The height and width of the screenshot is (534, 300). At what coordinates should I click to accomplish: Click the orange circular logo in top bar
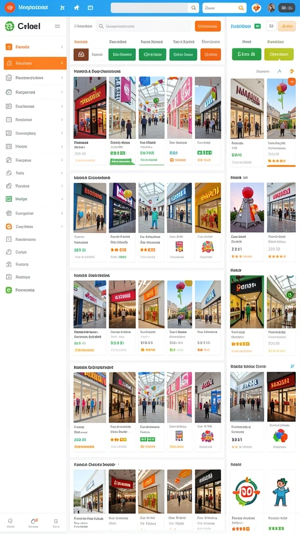pos(10,7)
